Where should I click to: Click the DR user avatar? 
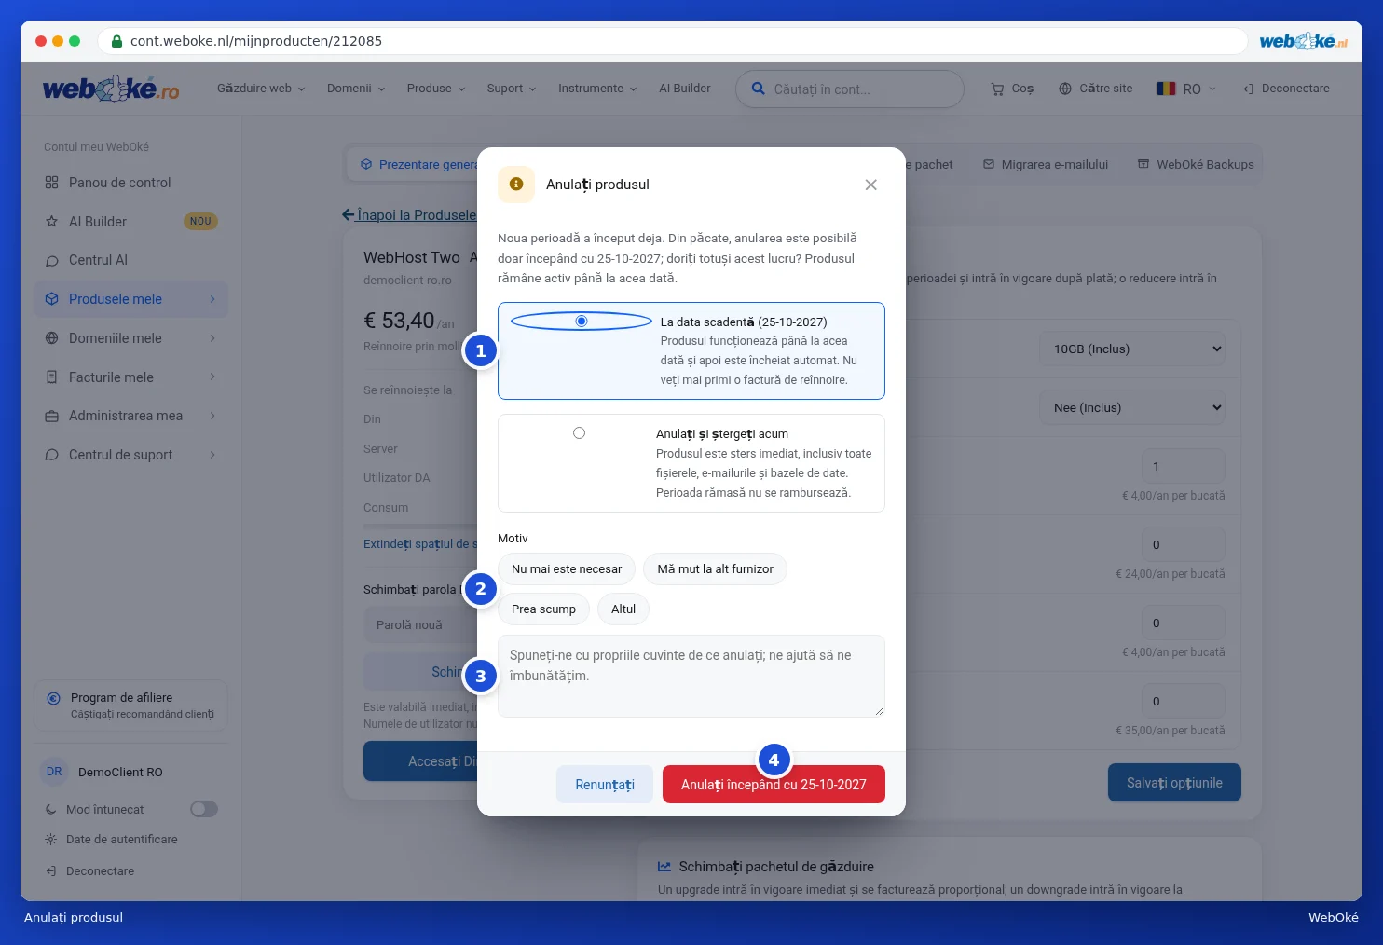pos(54,772)
